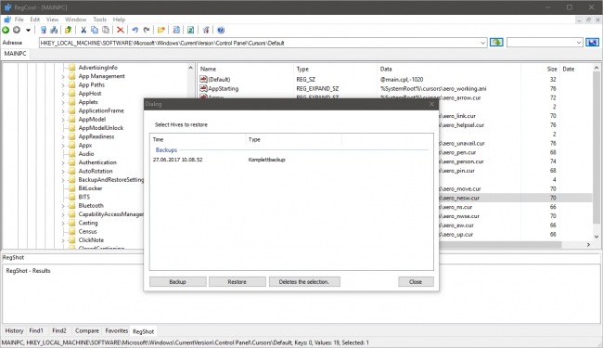The height and width of the screenshot is (348, 603).
Task: Switch to the Compare tab
Action: (87, 330)
